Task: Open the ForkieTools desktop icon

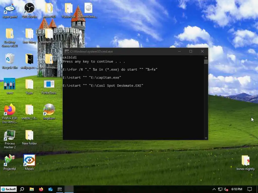Action: pos(49,86)
